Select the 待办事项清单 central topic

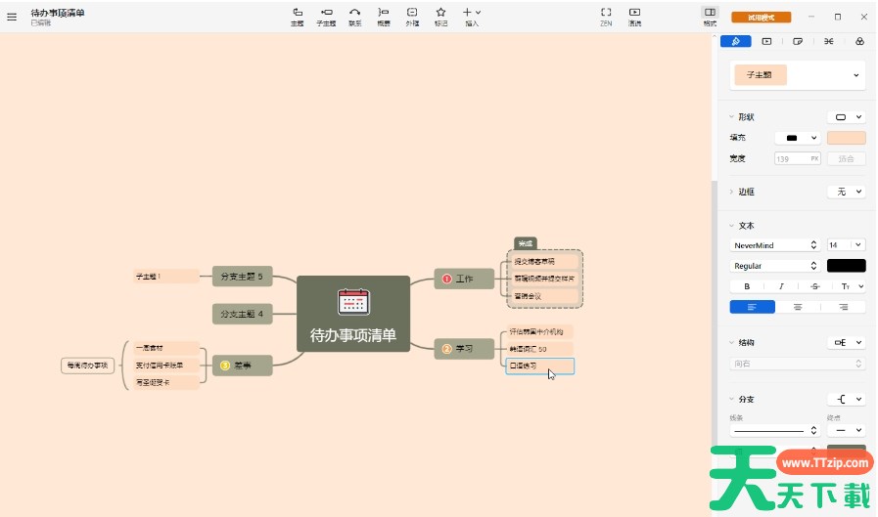point(352,314)
